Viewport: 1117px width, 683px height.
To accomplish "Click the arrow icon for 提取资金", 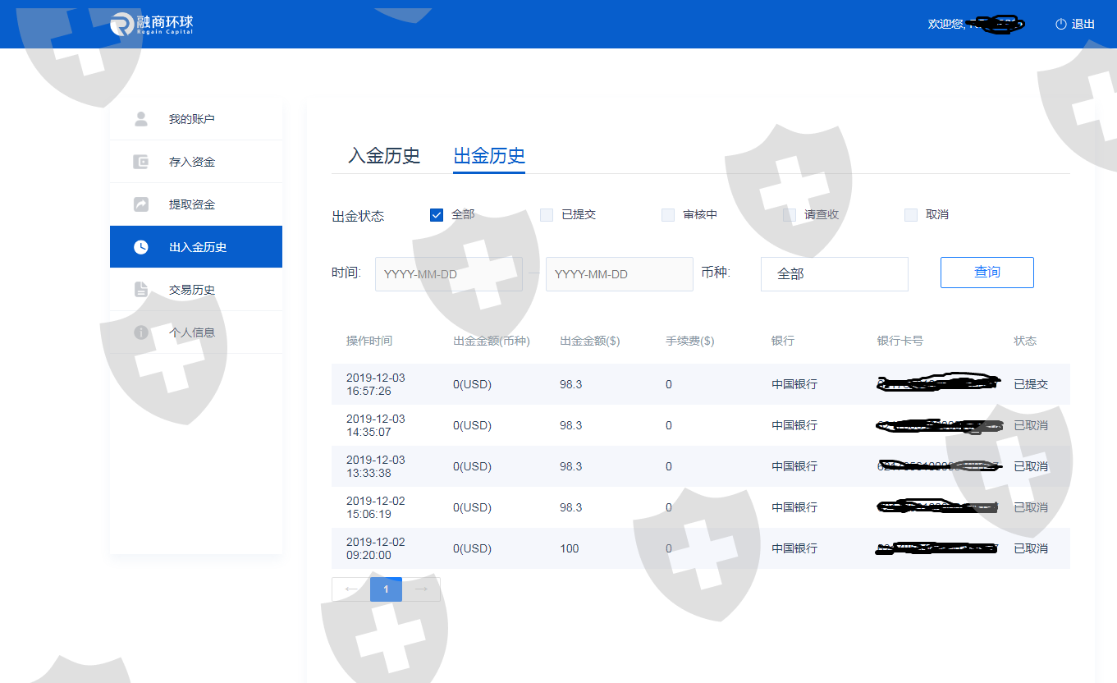I will [x=141, y=204].
